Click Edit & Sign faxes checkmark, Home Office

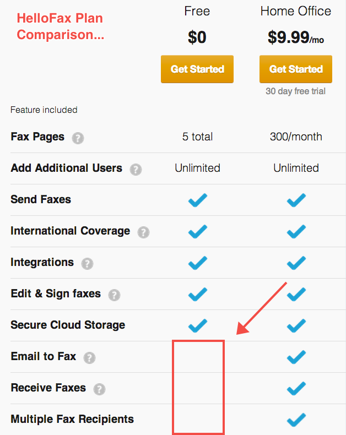coord(296,294)
